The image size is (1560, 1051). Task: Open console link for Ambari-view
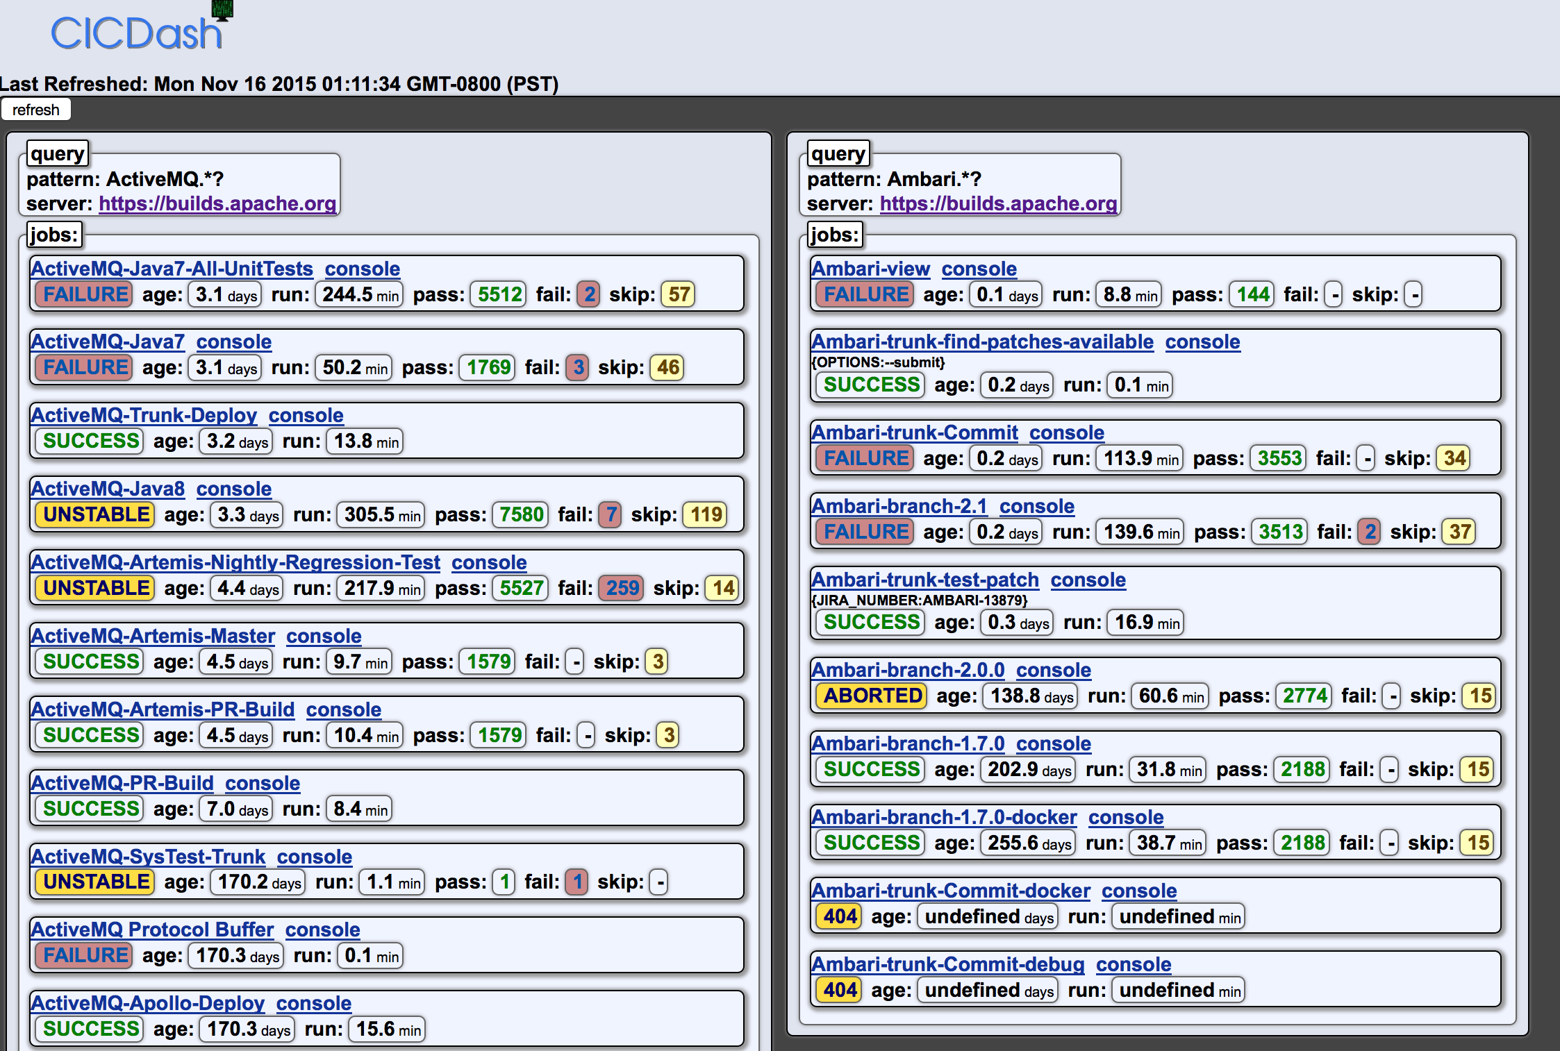coord(979,269)
